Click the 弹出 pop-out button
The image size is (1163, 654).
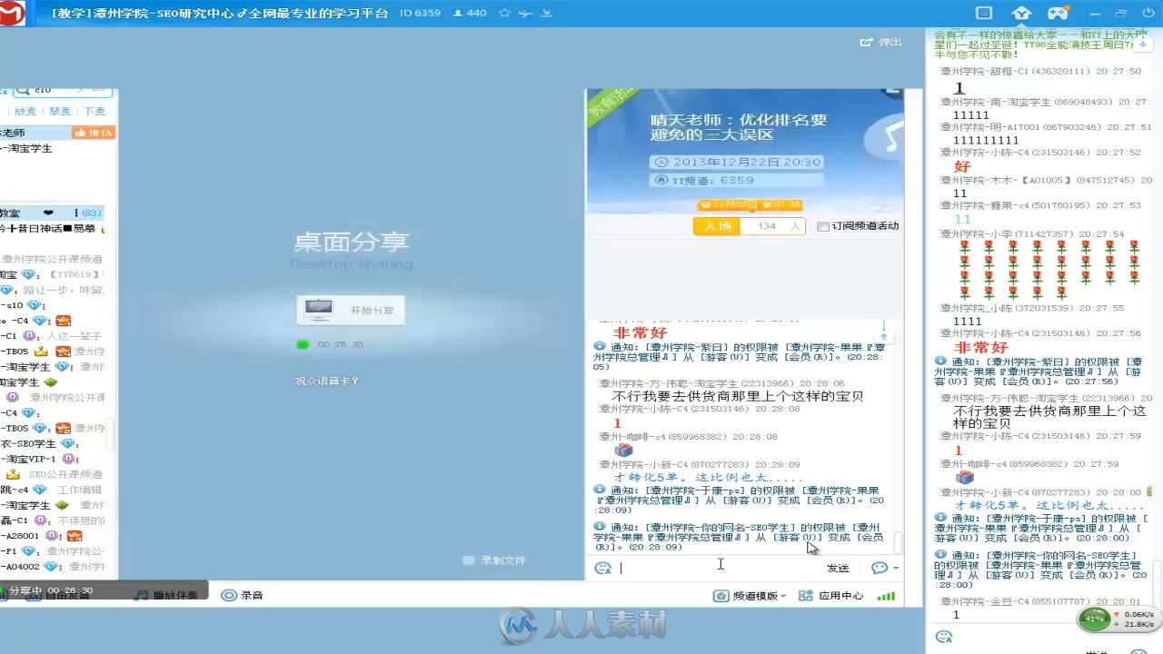pyautogui.click(x=881, y=42)
